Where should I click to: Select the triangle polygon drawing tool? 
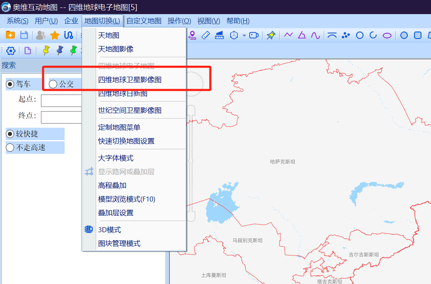click(x=302, y=35)
